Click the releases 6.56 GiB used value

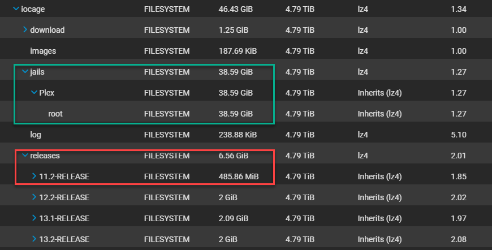pos(234,156)
